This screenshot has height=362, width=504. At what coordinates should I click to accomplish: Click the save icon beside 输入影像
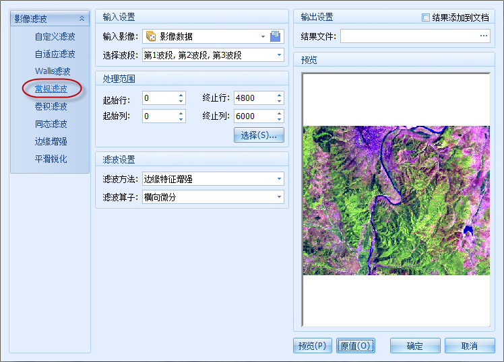click(275, 36)
